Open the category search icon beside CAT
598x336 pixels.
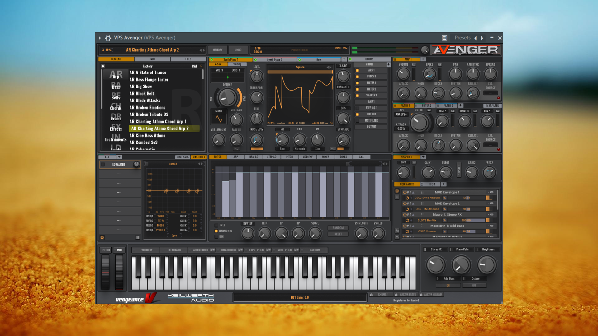click(201, 66)
